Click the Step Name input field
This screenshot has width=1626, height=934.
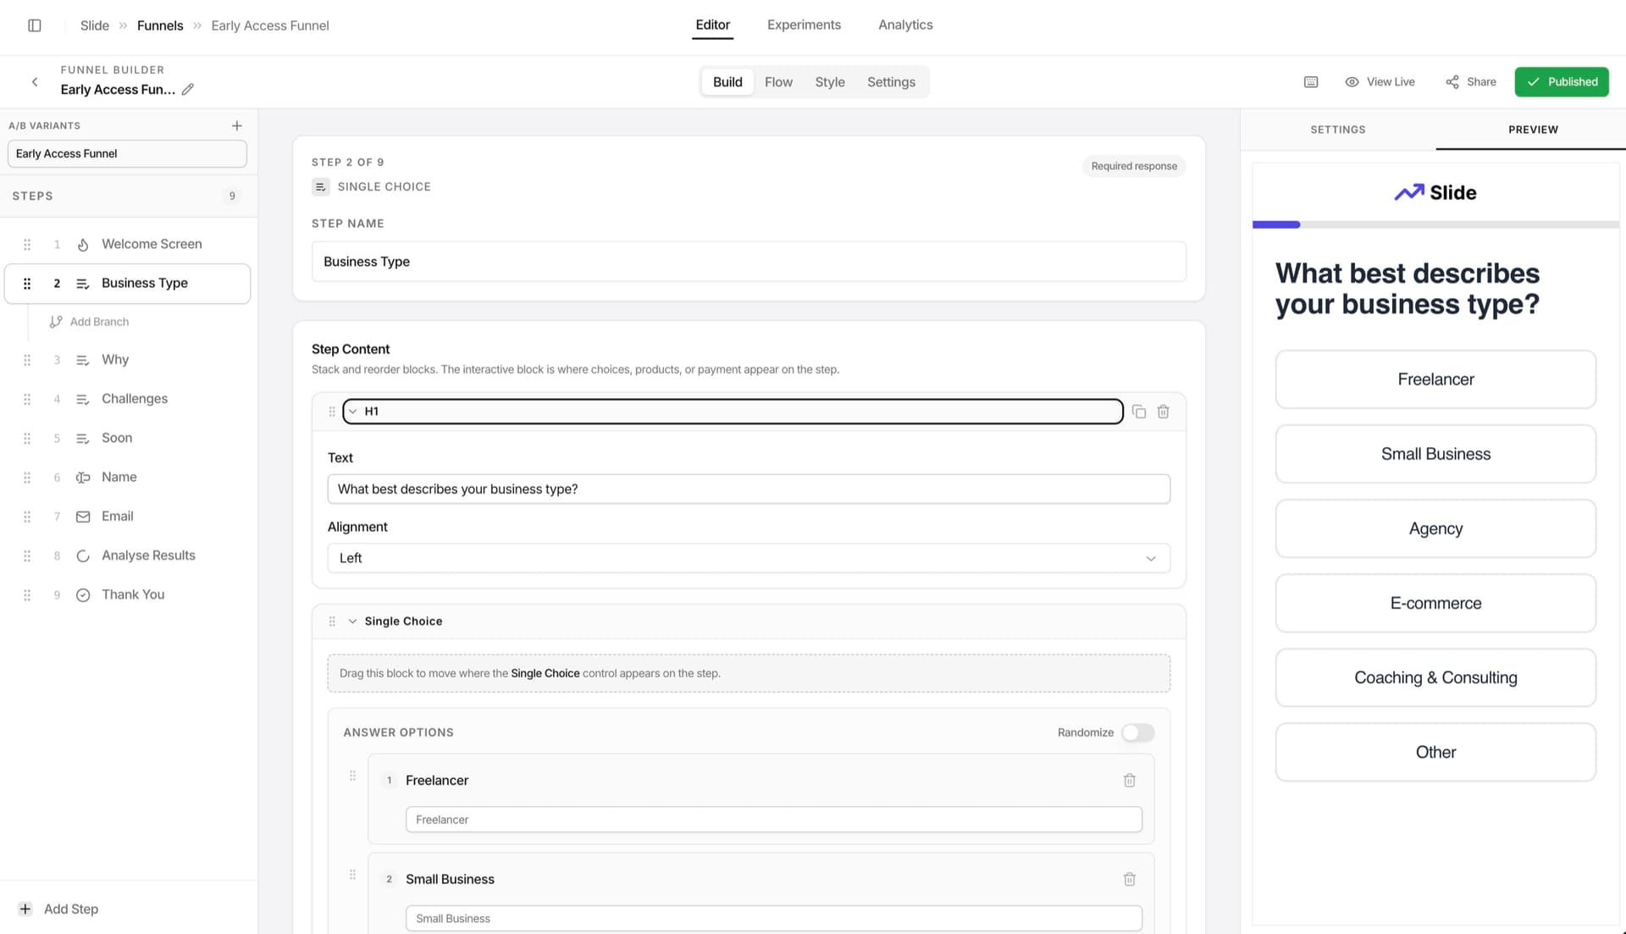point(749,262)
